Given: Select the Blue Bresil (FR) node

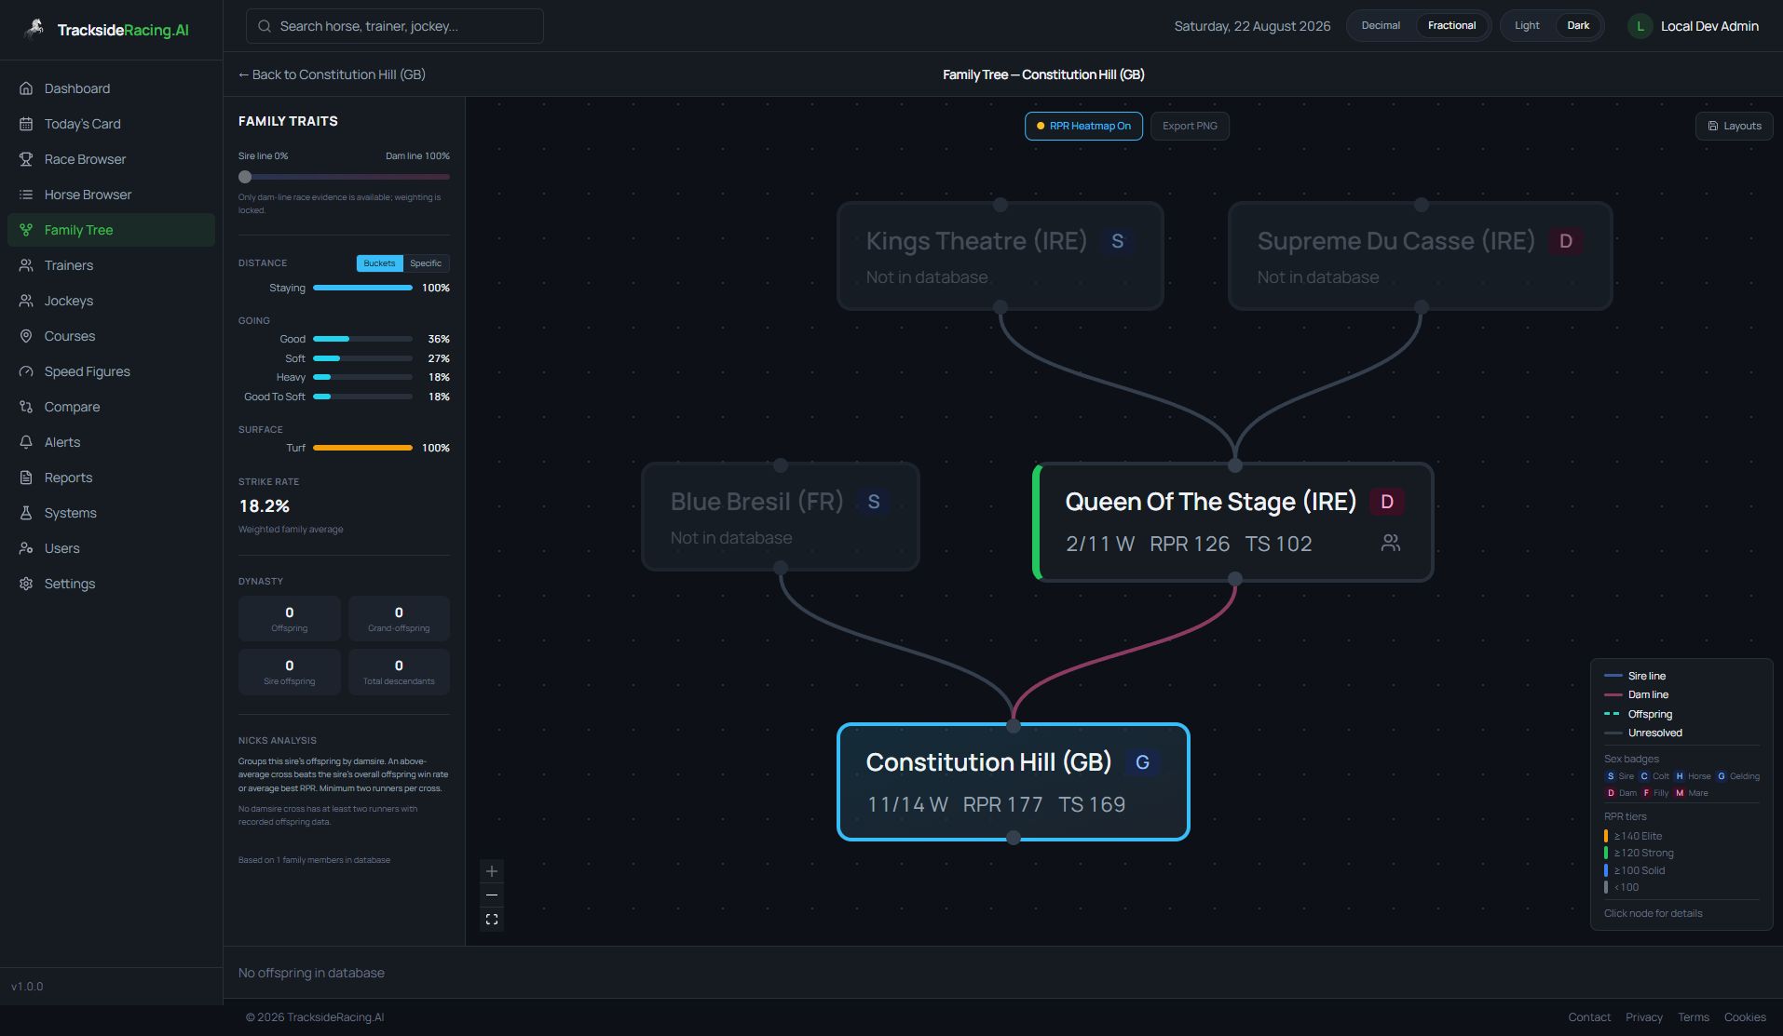Looking at the screenshot, I should pyautogui.click(x=781, y=517).
